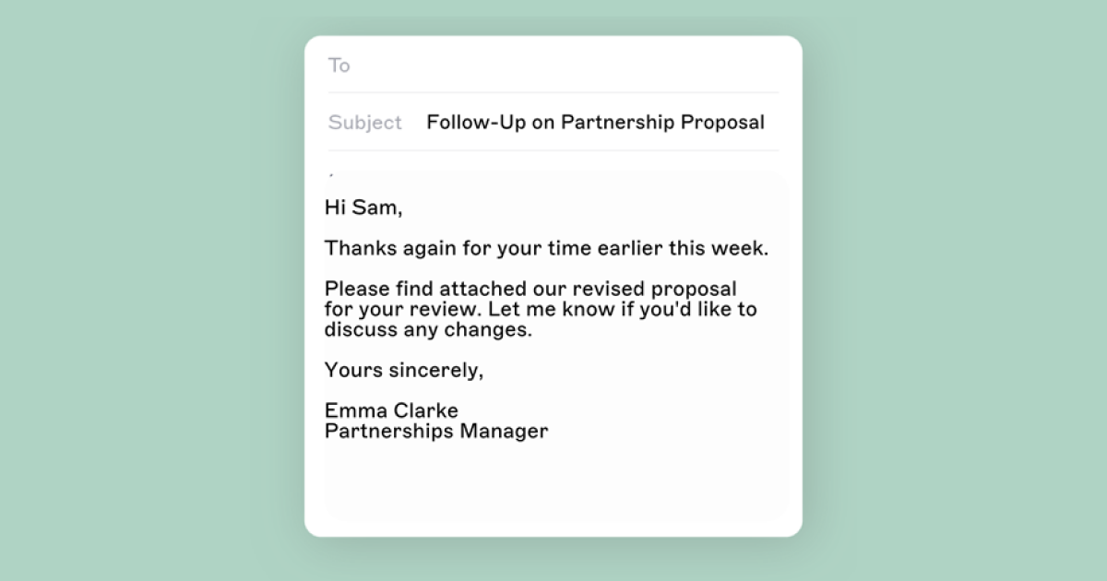Viewport: 1107px width, 581px height.
Task: Click the discuss any changes line
Action: pyautogui.click(x=428, y=329)
